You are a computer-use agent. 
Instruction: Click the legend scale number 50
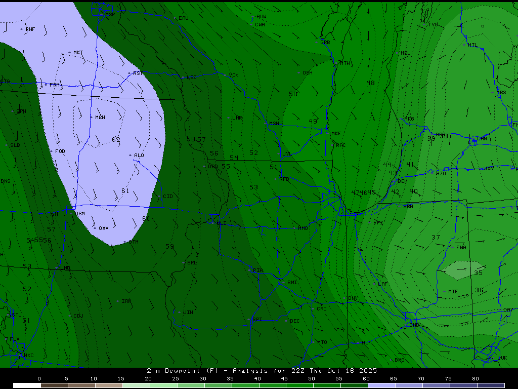click(x=312, y=379)
